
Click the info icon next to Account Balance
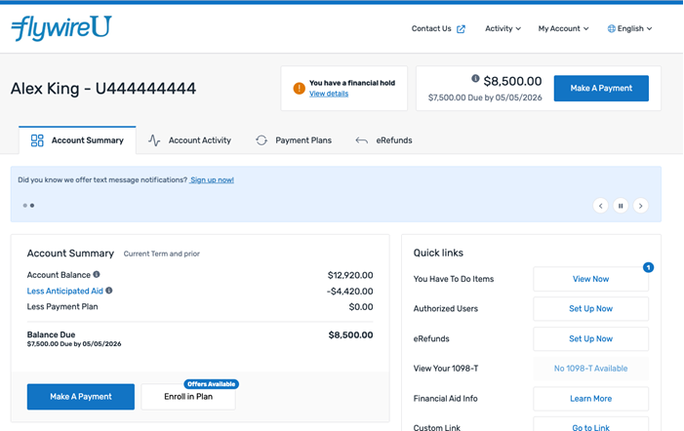point(97,274)
